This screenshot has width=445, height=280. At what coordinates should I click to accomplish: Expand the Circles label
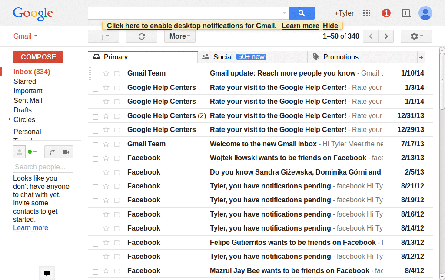click(10, 119)
